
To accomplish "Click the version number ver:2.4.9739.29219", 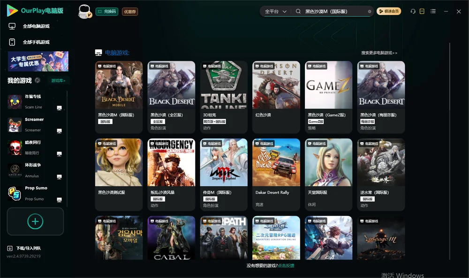I will tap(23, 256).
